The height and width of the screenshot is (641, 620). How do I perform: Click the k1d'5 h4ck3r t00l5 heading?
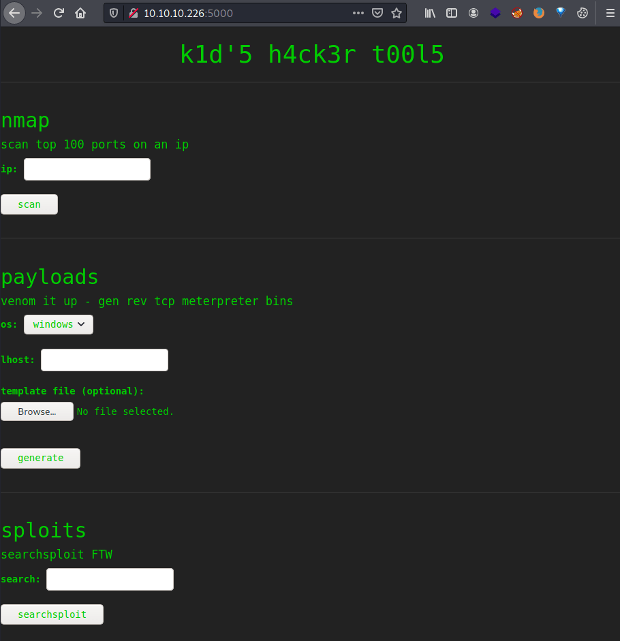(311, 54)
